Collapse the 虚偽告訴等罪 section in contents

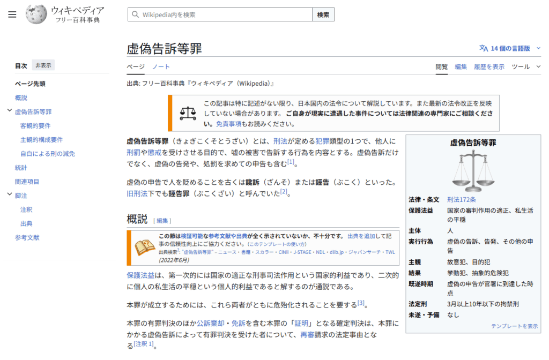(x=9, y=111)
